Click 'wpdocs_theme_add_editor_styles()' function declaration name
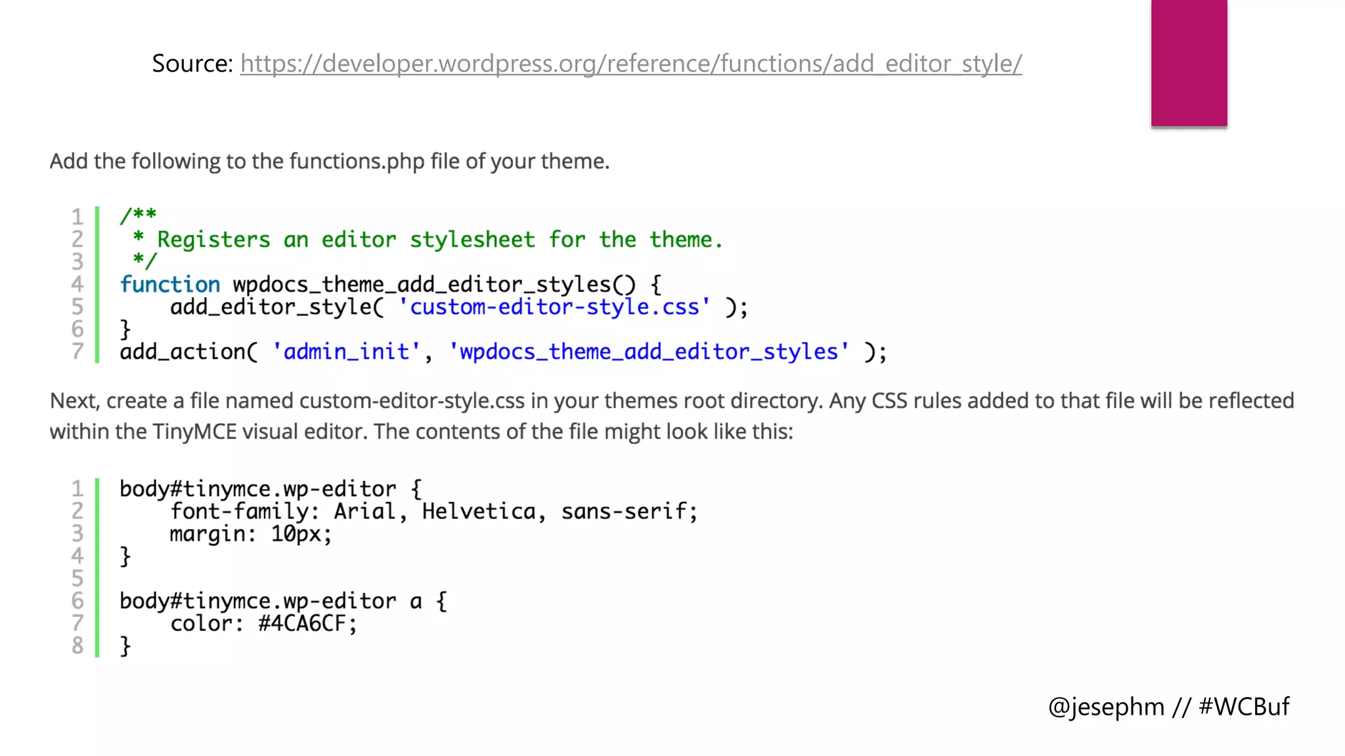 click(x=434, y=285)
